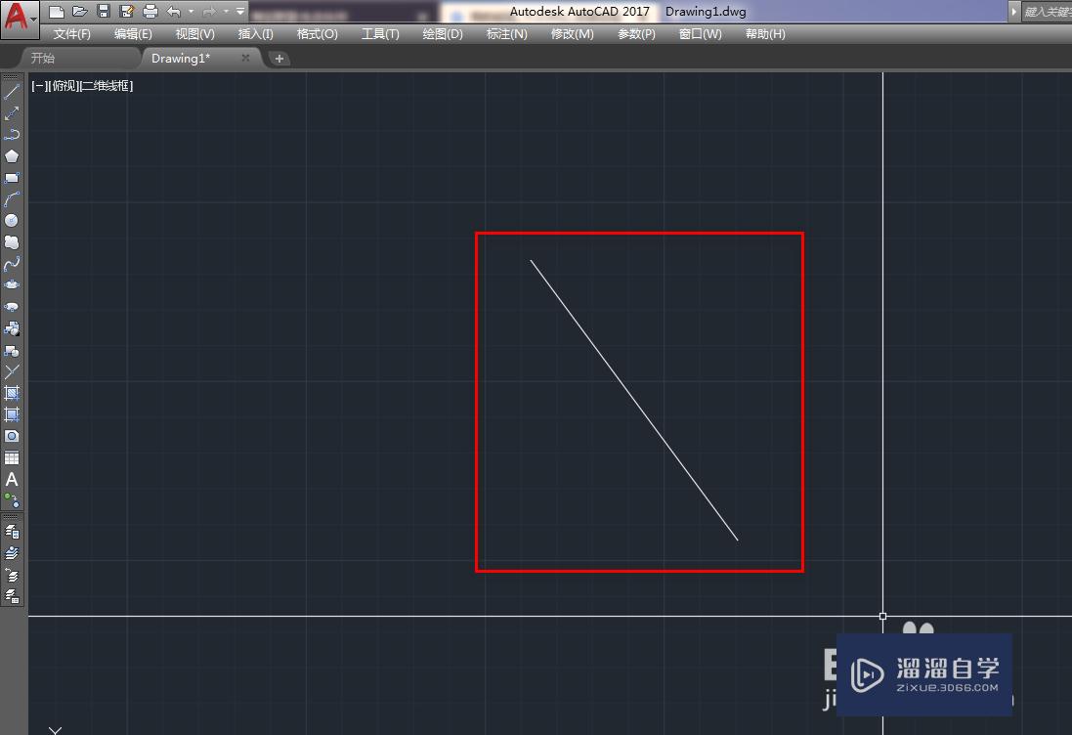Open the Quick Access toolbar customize chevron
The width and height of the screenshot is (1072, 735).
[237, 11]
